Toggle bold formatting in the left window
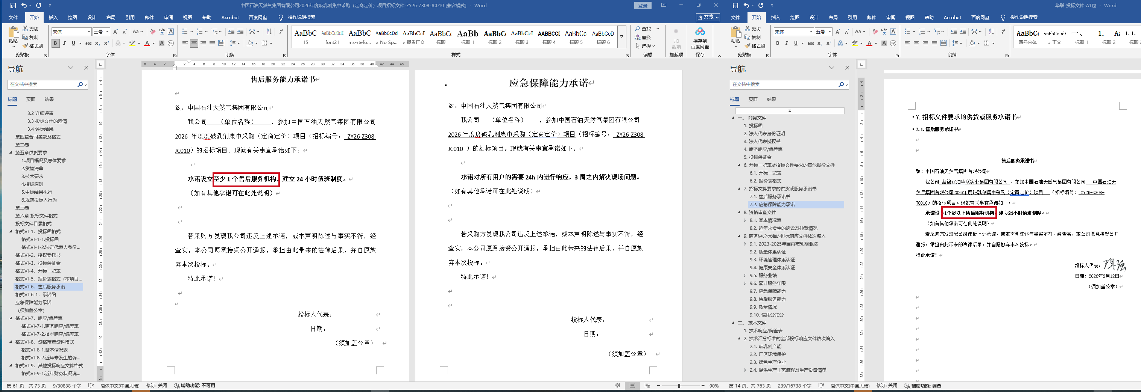 (x=55, y=43)
